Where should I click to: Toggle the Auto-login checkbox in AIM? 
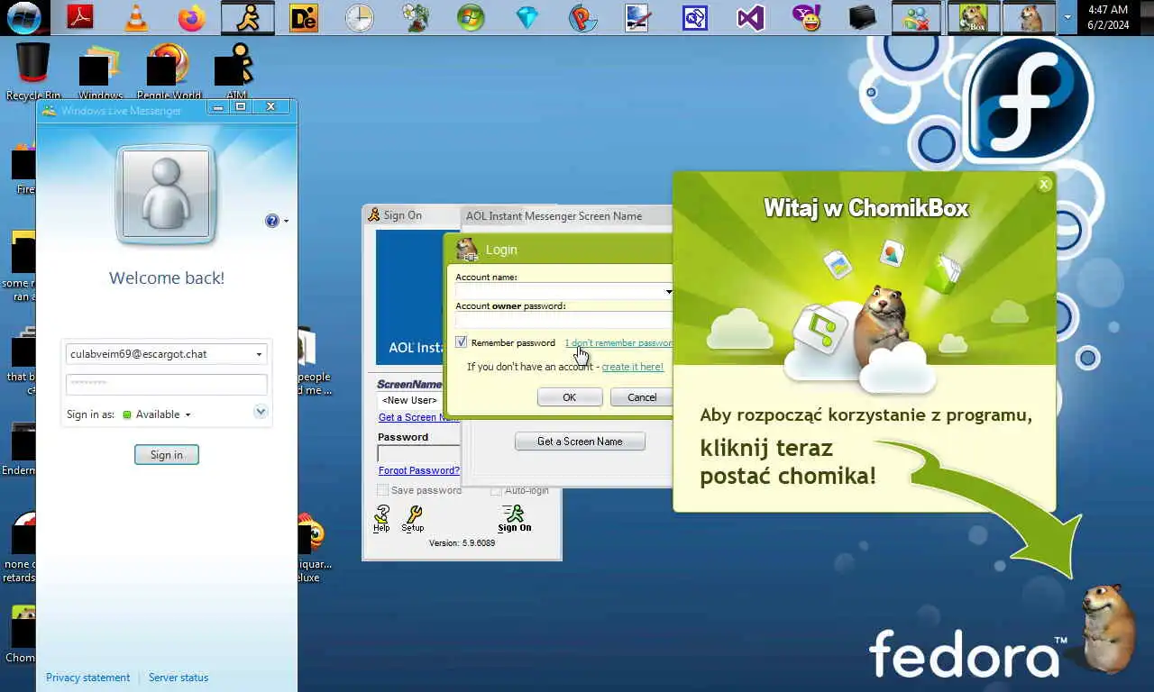(x=496, y=490)
